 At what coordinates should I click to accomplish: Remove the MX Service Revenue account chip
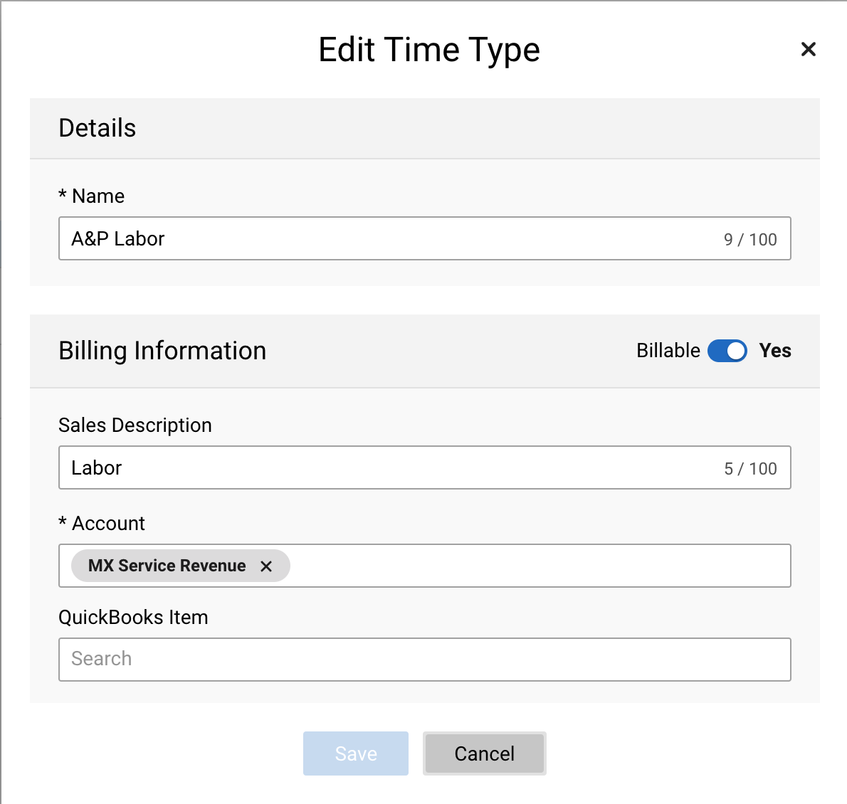coord(265,566)
